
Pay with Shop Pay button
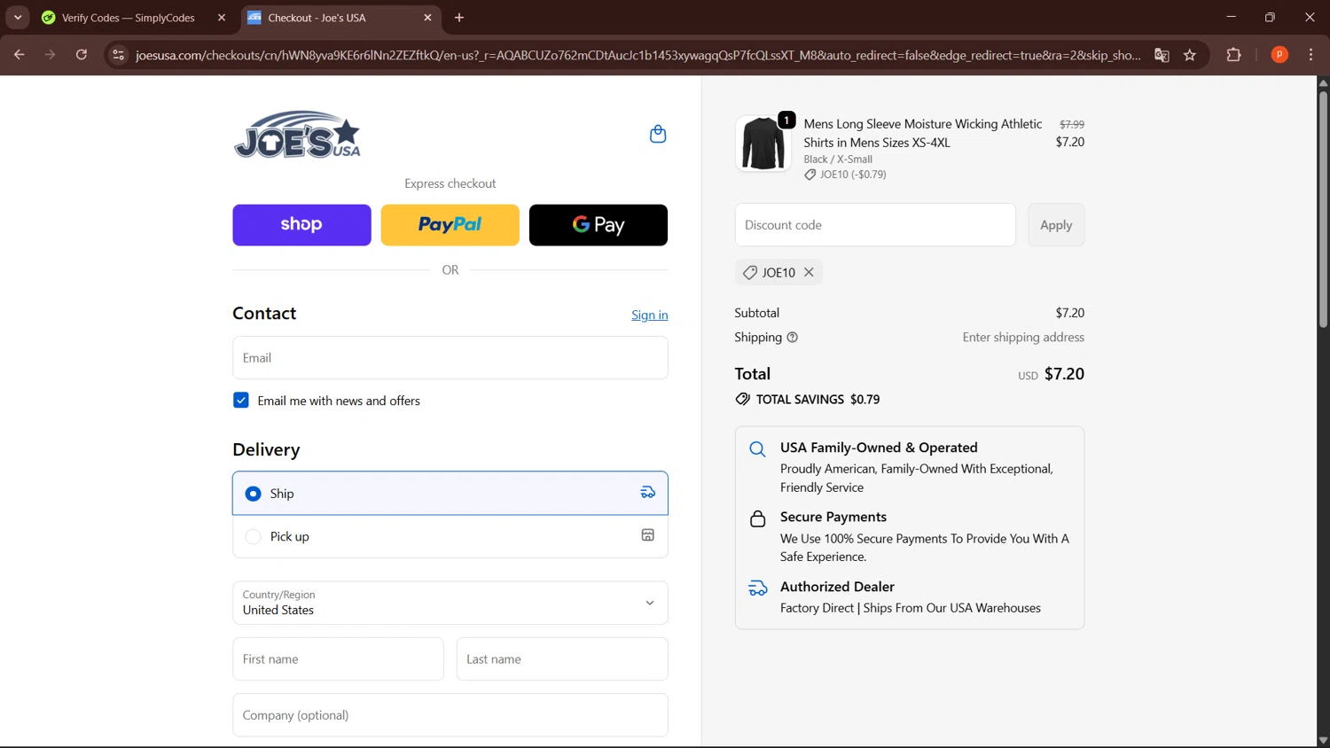click(x=301, y=225)
